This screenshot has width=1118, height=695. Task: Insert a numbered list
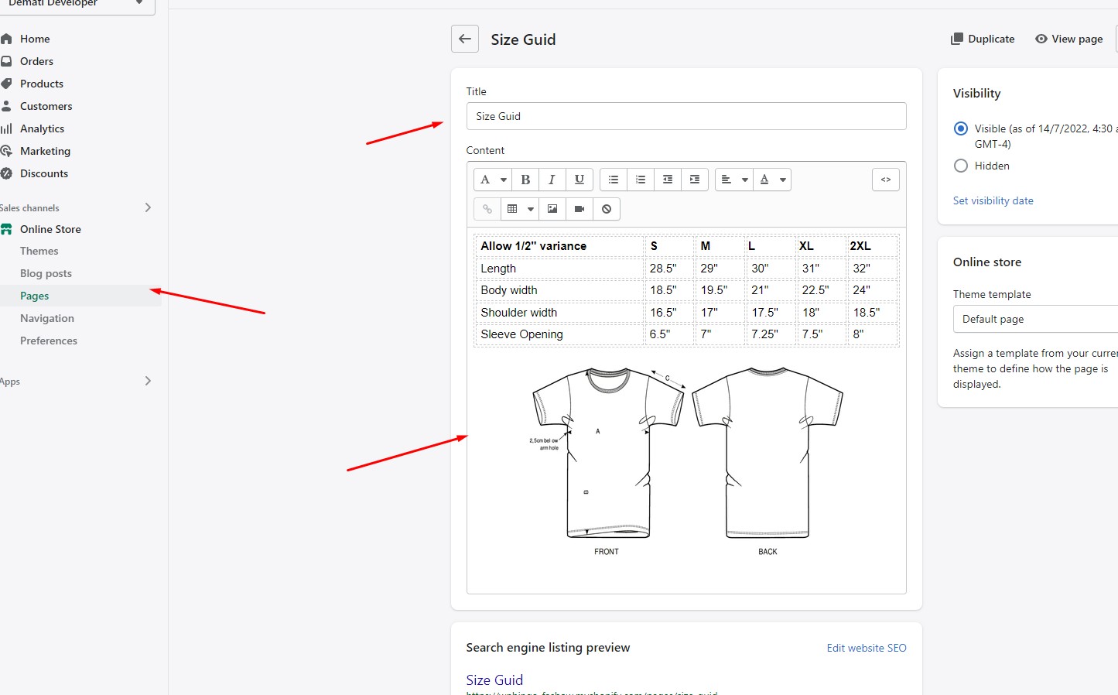click(x=641, y=180)
